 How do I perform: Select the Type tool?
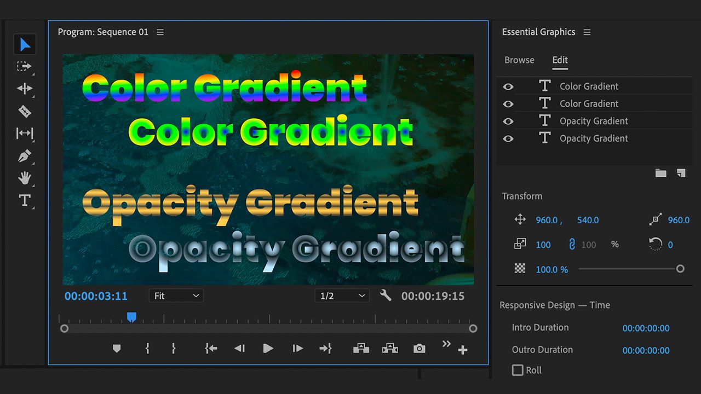25,201
